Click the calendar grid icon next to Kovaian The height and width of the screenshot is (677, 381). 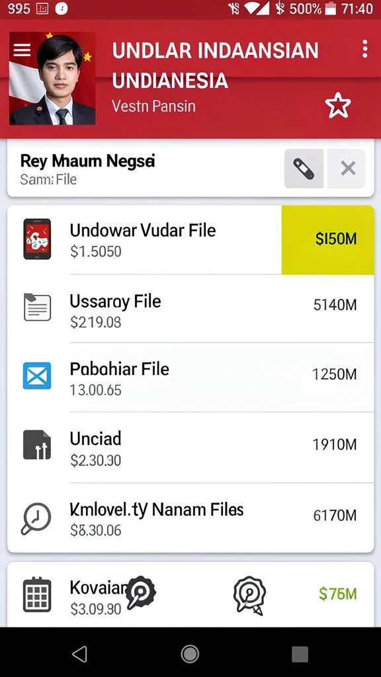[x=37, y=594]
